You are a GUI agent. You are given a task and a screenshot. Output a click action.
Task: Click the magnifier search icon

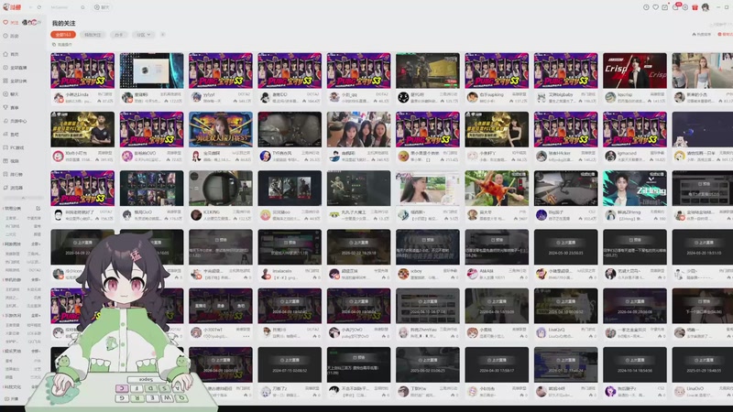click(x=82, y=7)
